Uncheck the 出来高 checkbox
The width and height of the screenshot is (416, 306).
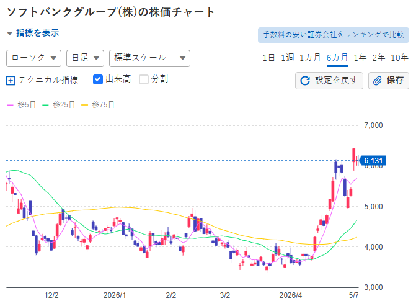(98, 79)
